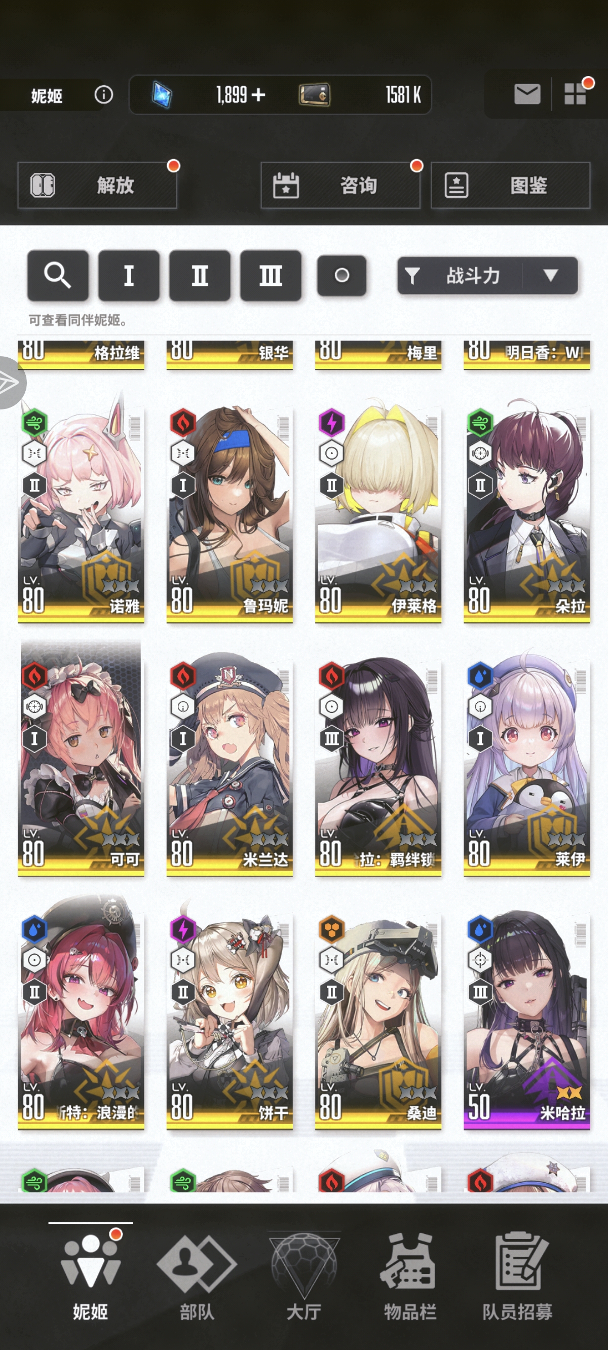Toggle the burst II filter

point(200,275)
